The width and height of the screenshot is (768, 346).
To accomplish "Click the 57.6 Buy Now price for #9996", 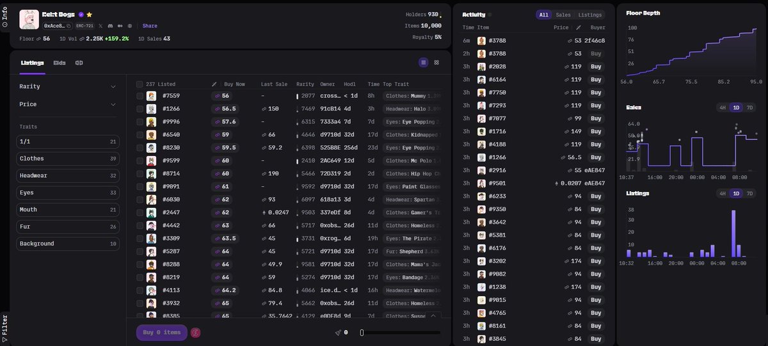I will (226, 122).
